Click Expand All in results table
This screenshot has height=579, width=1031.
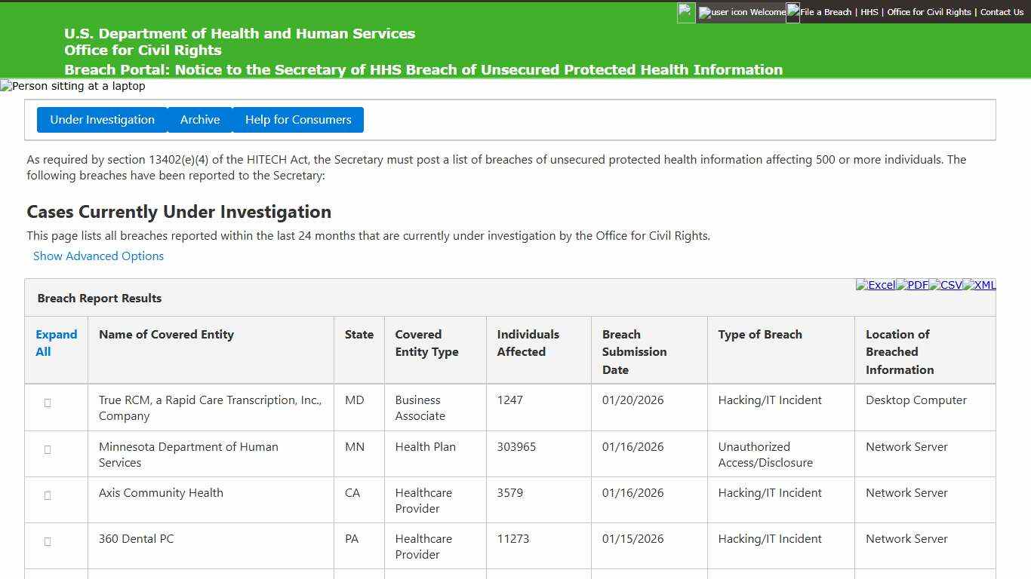click(x=56, y=343)
